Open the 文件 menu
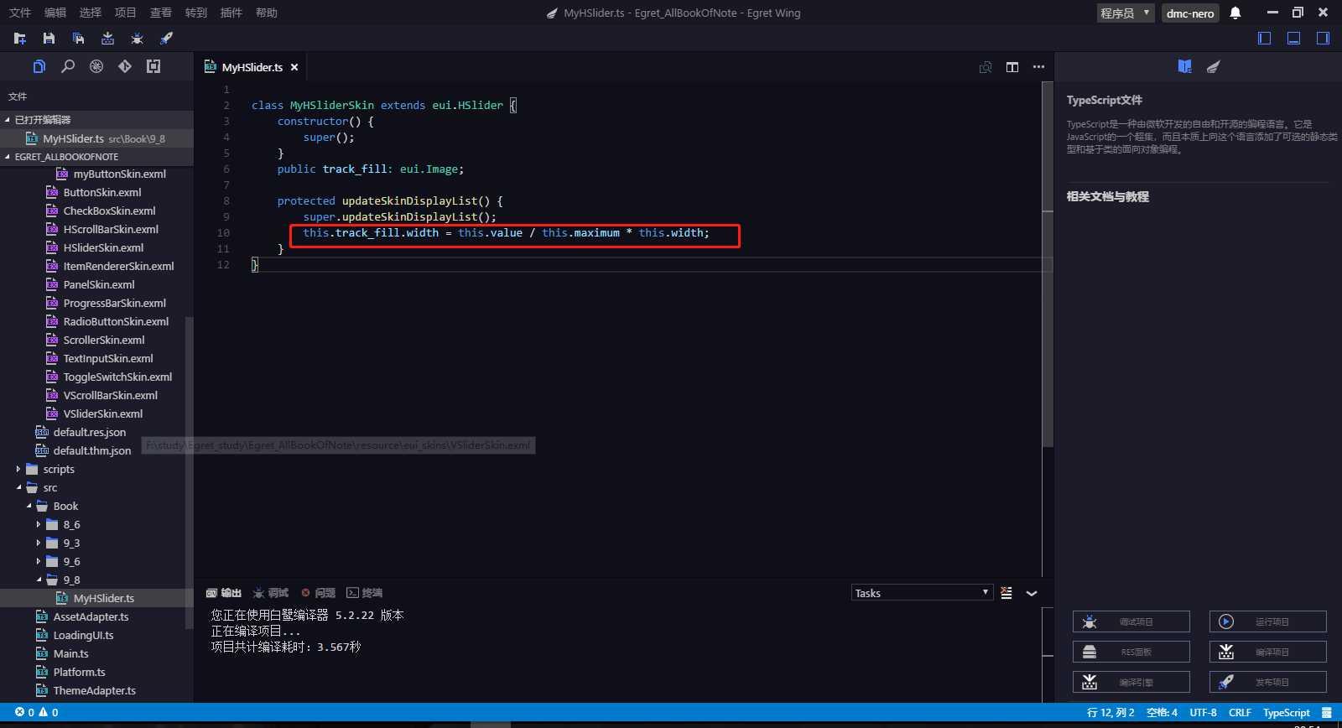 [x=20, y=13]
